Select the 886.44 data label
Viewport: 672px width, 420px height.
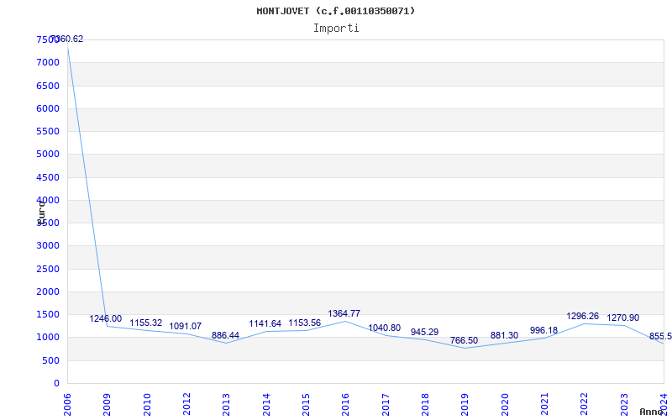click(x=225, y=335)
